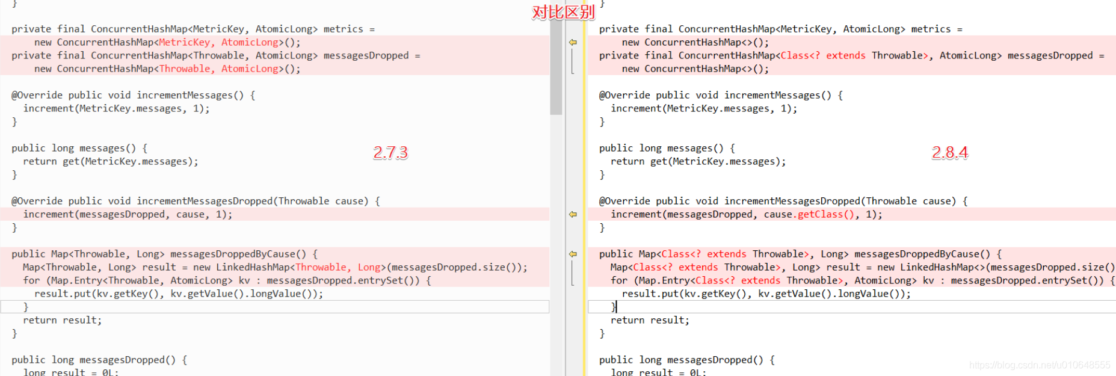Click 'result.put(kv.getKey(), ...' in the left pane

click(179, 294)
